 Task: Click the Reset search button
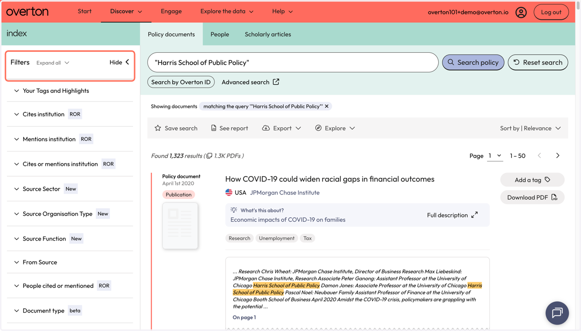pyautogui.click(x=538, y=62)
